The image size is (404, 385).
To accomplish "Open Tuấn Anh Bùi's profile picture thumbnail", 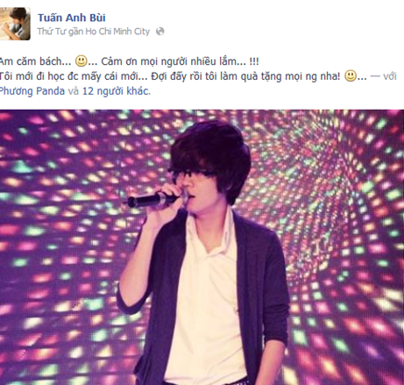I will [15, 24].
